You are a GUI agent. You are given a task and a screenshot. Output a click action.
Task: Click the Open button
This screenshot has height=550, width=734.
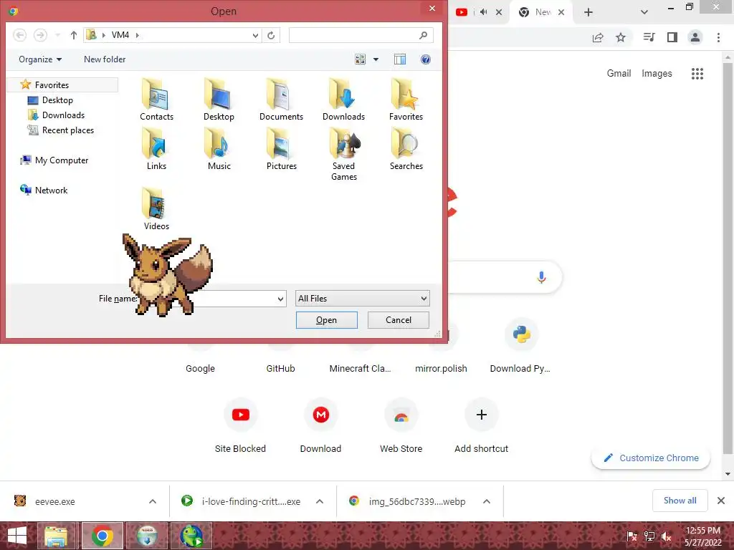[x=327, y=320]
